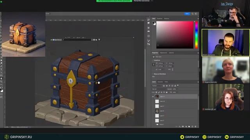The height and width of the screenshot is (140, 250).
Task: Open the collapsed Comments panel icon
Action: (x=148, y=23)
